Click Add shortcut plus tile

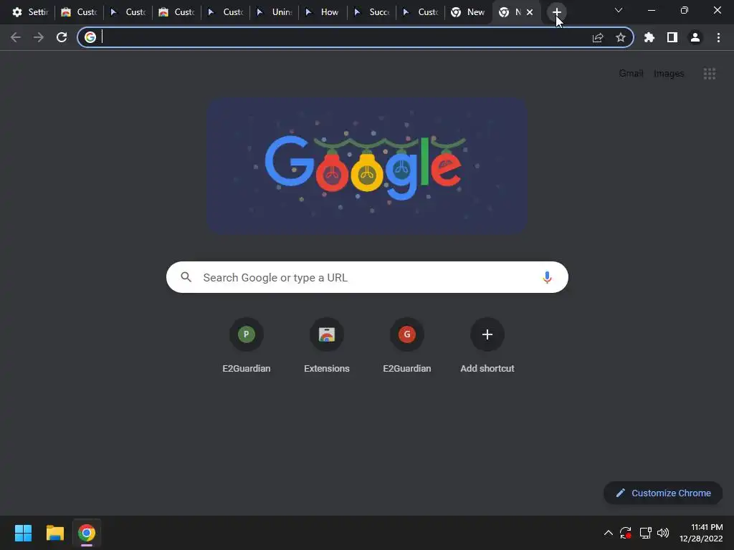tap(487, 345)
